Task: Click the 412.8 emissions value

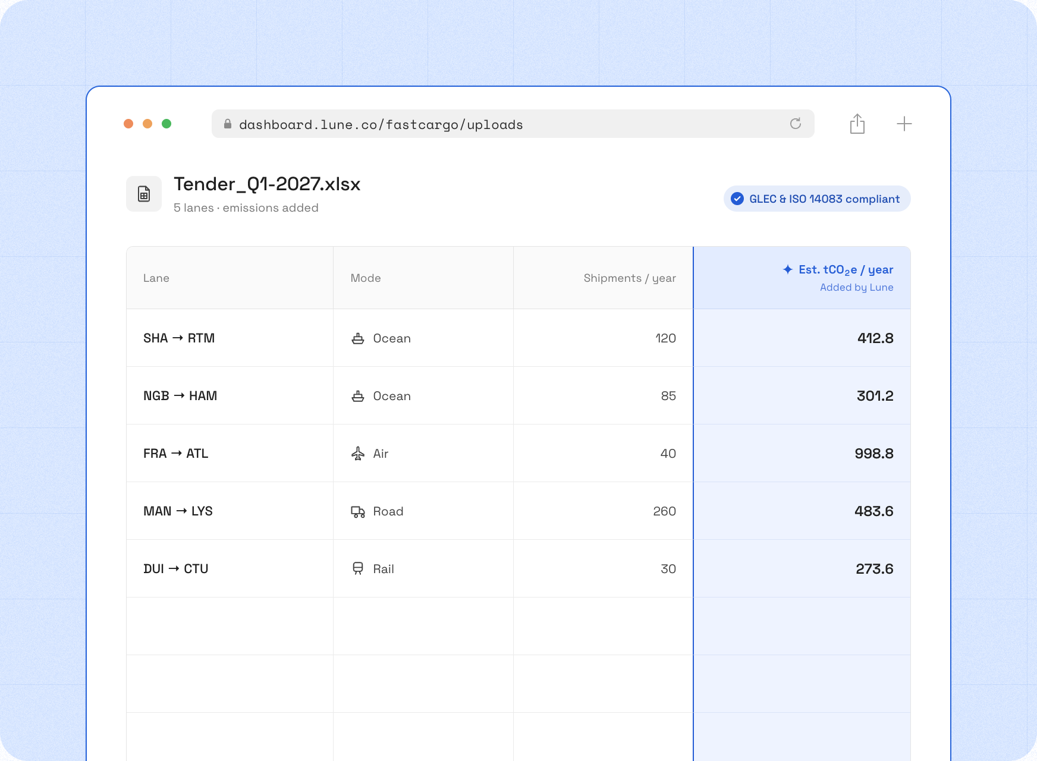Action: [875, 338]
